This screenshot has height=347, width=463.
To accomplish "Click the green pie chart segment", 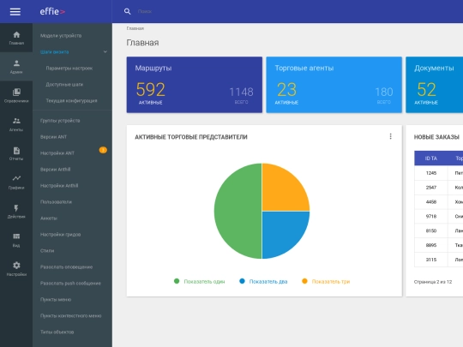I will click(238, 211).
